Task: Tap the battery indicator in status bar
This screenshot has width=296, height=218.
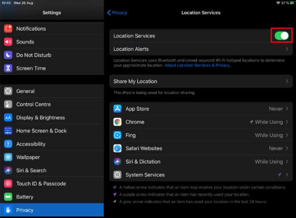Action: click(292, 3)
